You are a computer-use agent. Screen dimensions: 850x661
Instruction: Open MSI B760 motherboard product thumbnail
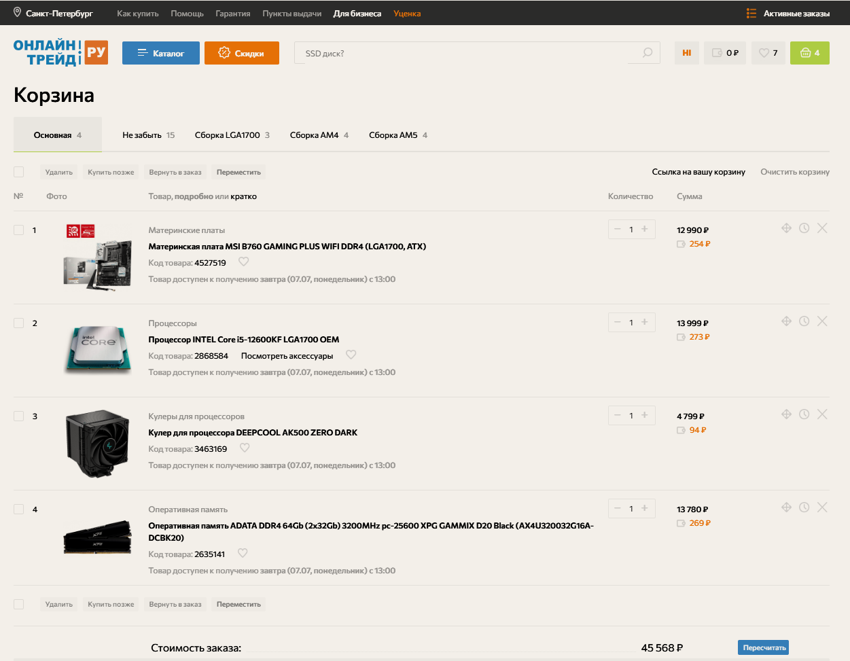97,257
